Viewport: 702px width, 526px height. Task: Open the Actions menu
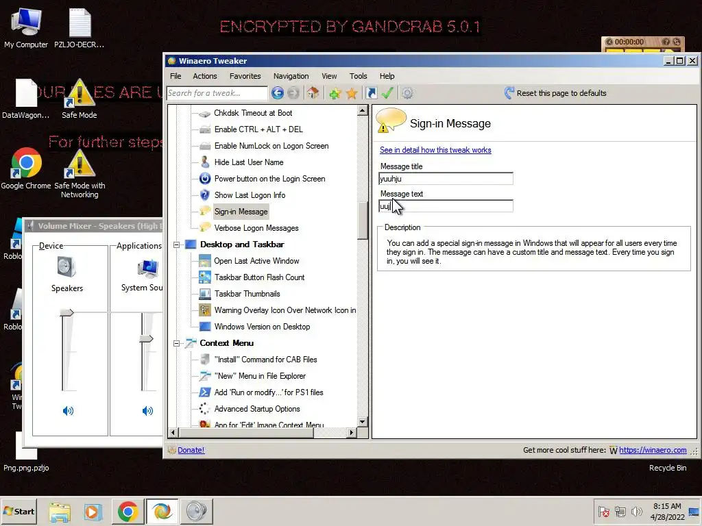pos(204,76)
